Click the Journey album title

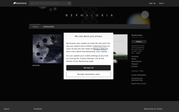tap(36, 65)
